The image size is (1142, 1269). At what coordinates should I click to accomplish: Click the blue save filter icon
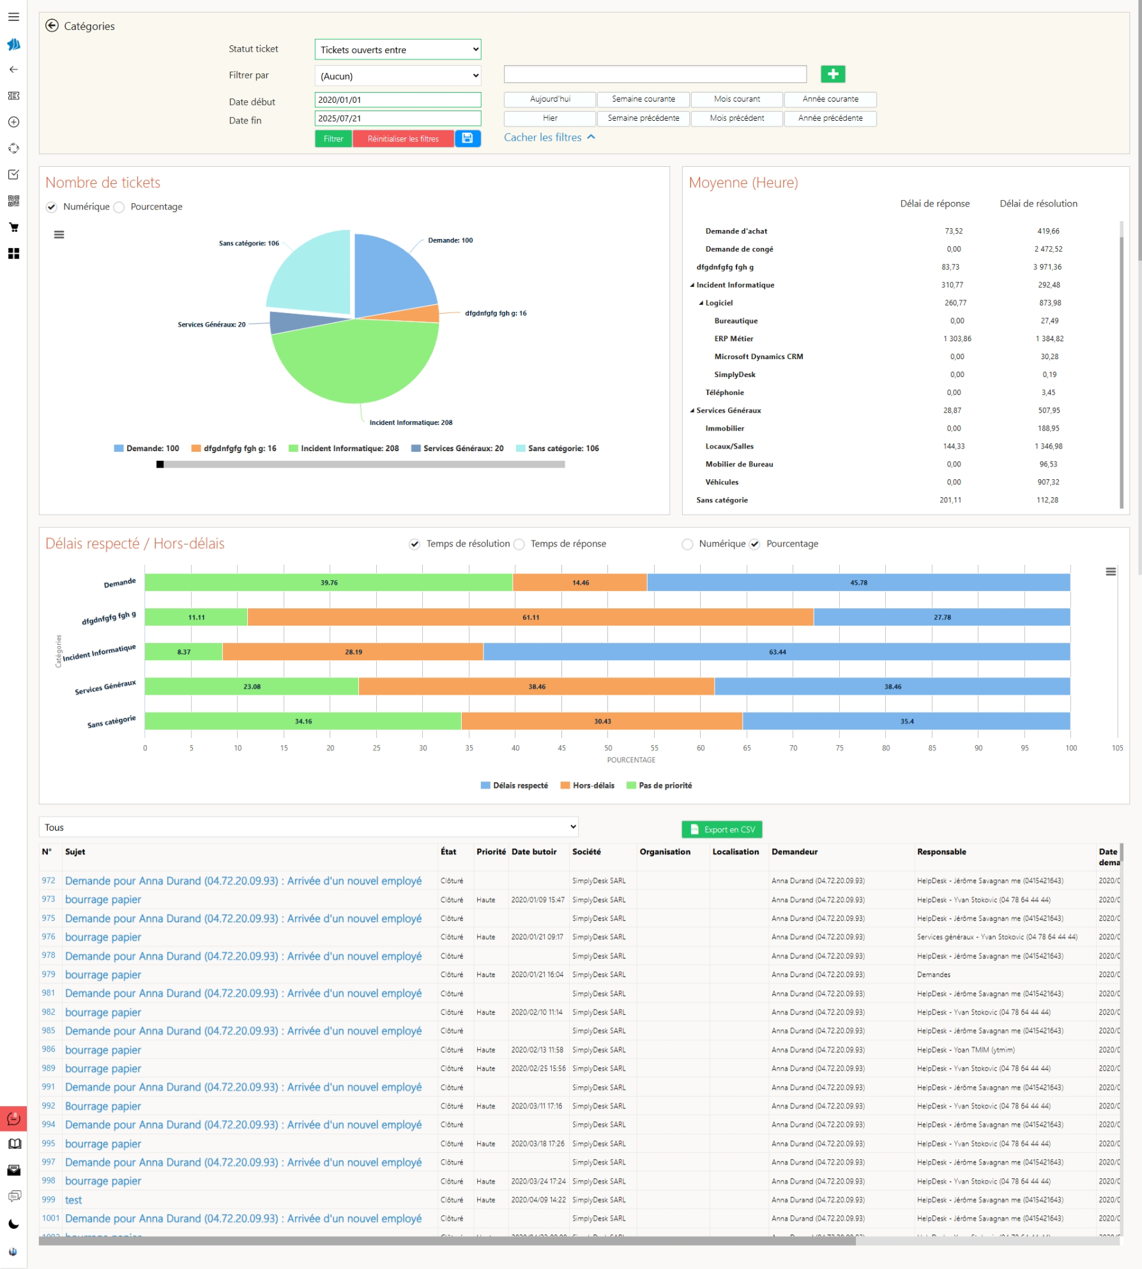pyautogui.click(x=468, y=139)
